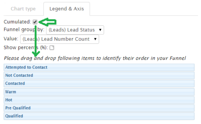This screenshot has height=124, width=201.
Task: Uncheck the Cumulated checkbox
Action: 35,22
